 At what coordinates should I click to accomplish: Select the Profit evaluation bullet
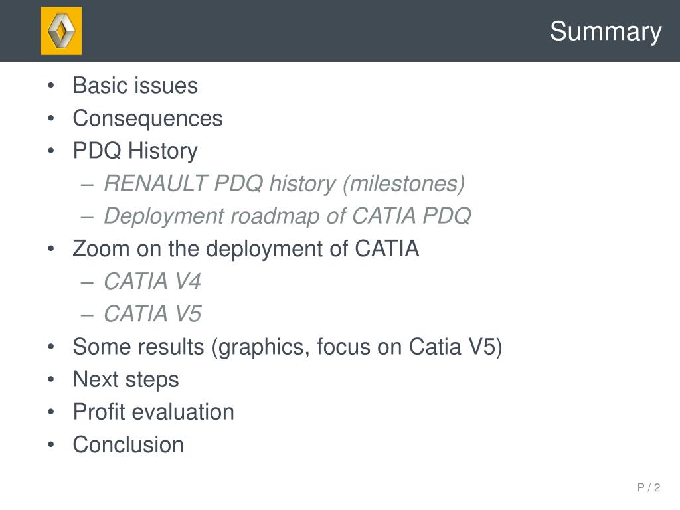tap(153, 412)
